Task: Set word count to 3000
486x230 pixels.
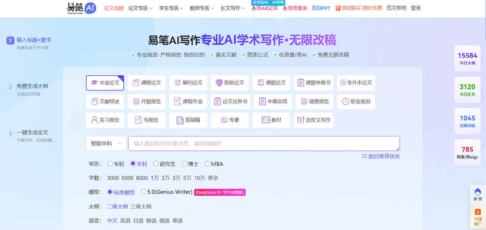Action: tap(113, 178)
